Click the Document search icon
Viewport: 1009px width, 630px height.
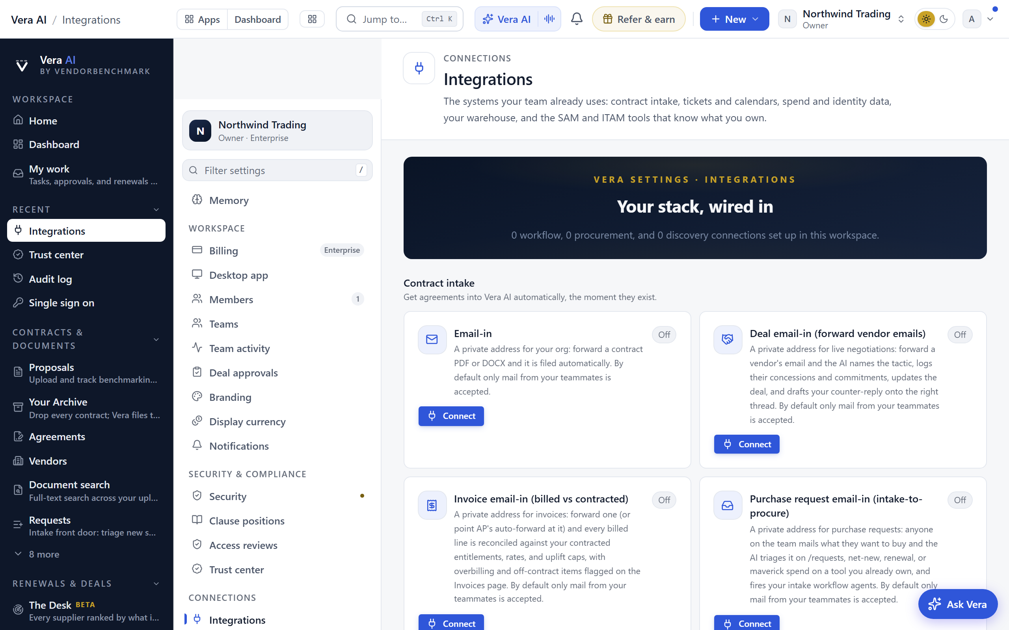coord(18,490)
